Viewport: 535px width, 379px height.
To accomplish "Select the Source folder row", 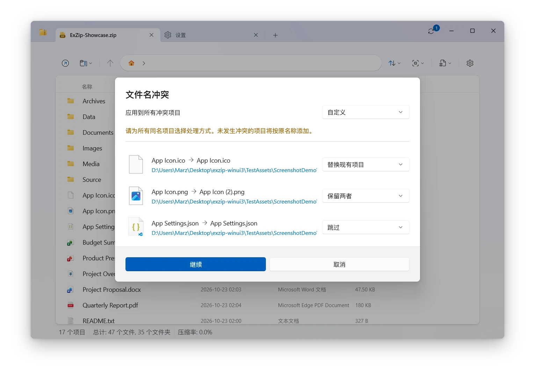I will (x=86, y=179).
